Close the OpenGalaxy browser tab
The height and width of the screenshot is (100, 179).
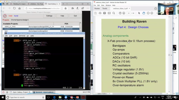point(60,4)
